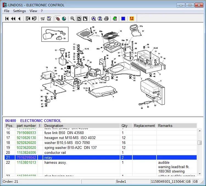
Task: Select part number 9323620020
Action: tap(26, 148)
